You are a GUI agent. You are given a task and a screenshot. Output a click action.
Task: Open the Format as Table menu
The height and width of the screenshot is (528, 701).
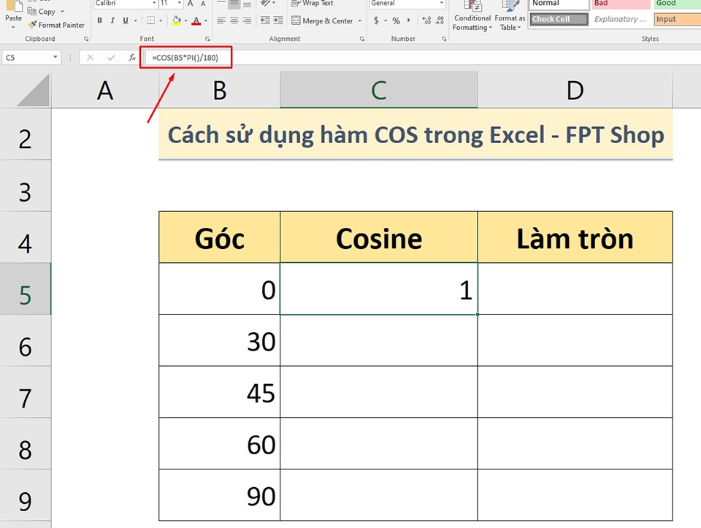(510, 18)
